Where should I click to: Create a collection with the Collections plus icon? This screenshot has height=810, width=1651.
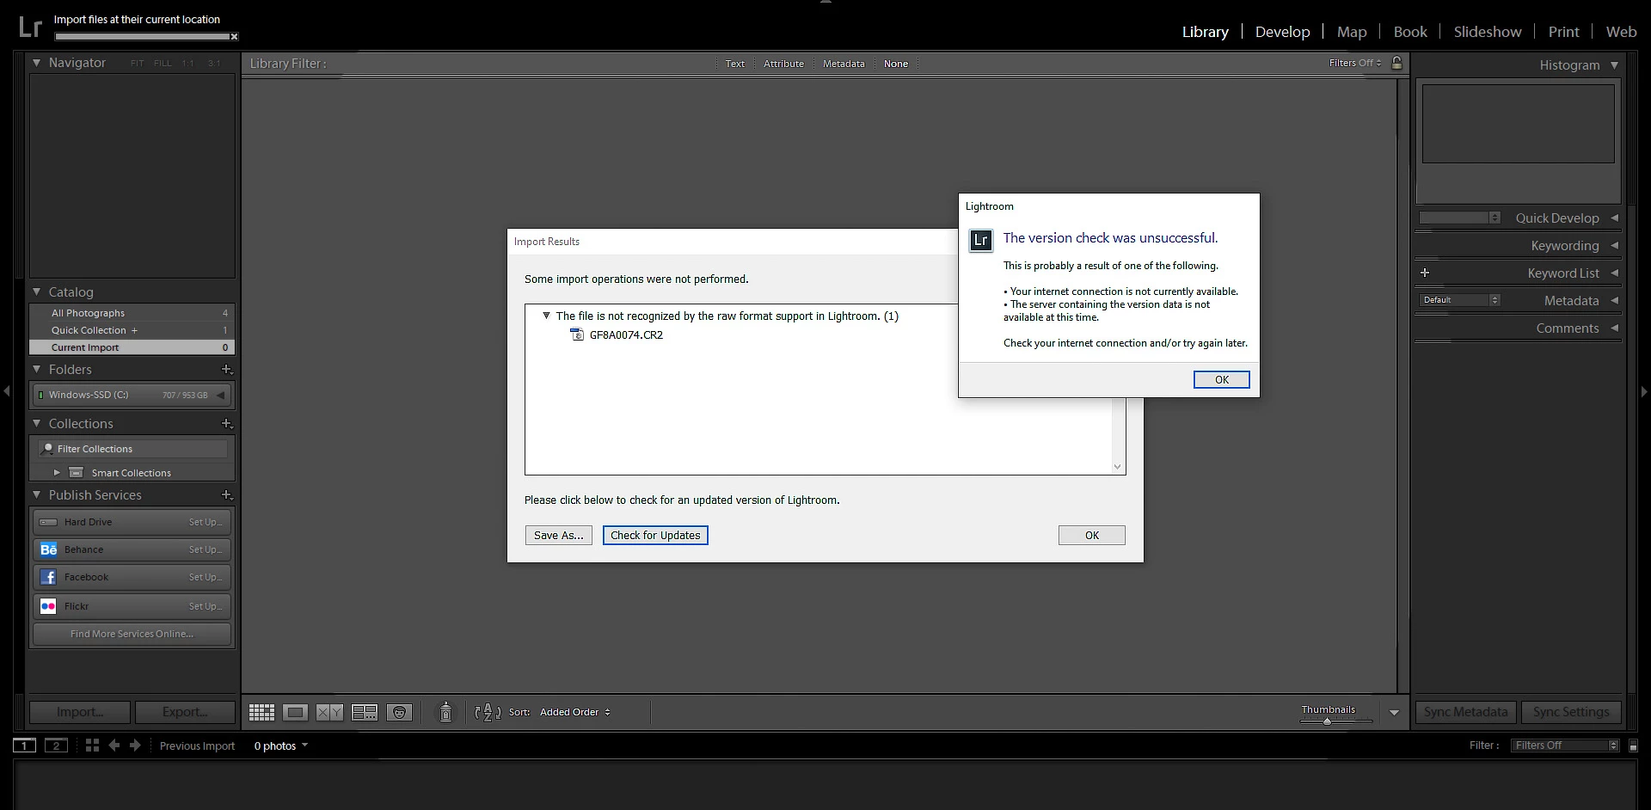tap(227, 423)
